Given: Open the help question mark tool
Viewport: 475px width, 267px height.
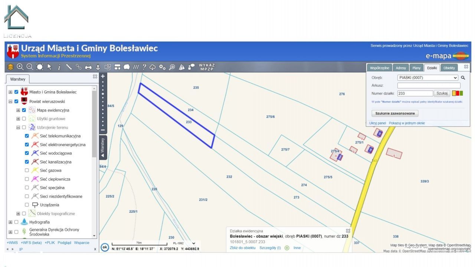Looking at the screenshot, I should pyautogui.click(x=144, y=67).
